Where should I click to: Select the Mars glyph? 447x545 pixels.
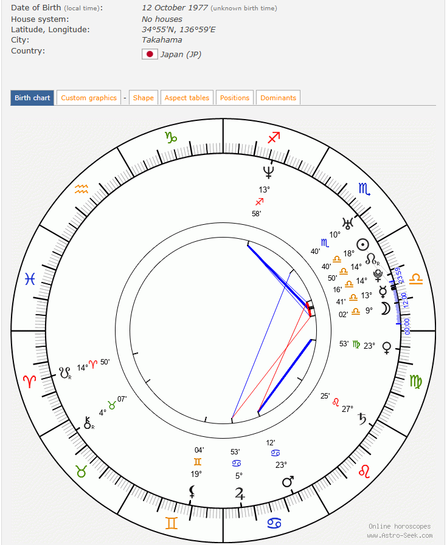[x=288, y=481]
